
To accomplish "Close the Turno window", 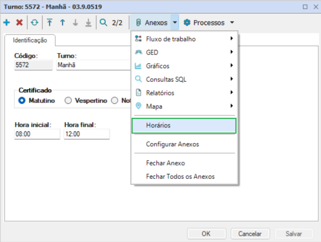I will (x=316, y=7).
